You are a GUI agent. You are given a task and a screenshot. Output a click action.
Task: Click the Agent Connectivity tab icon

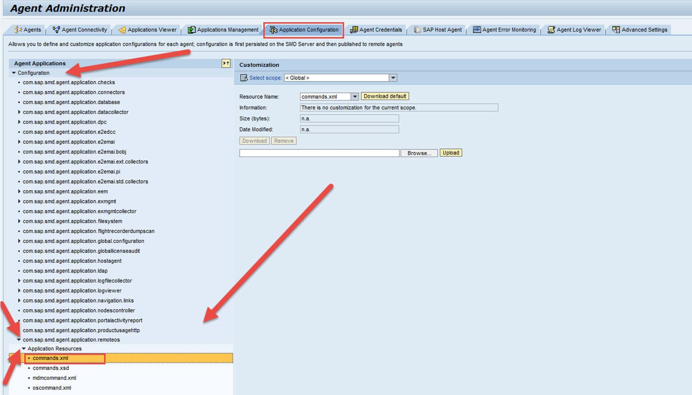pyautogui.click(x=56, y=30)
